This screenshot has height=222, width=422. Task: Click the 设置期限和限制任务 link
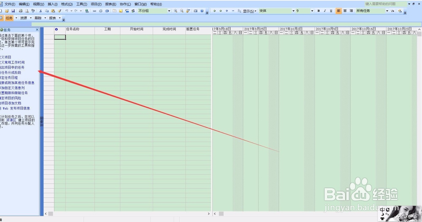click(x=14, y=93)
